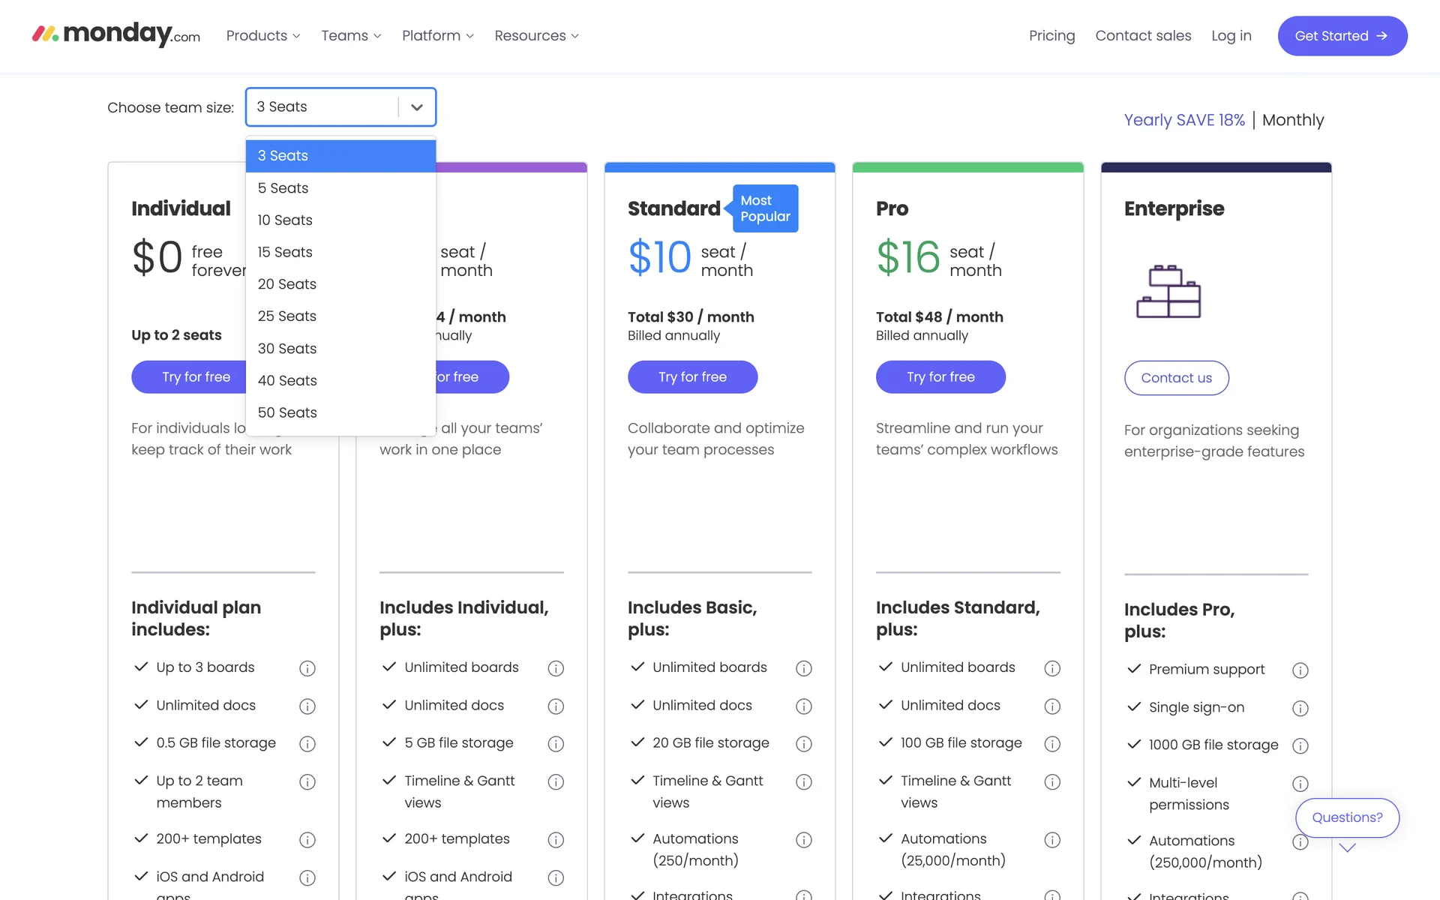Screen dimensions: 1440x900
Task: Click info icon for Automations (250/month)
Action: (804, 840)
